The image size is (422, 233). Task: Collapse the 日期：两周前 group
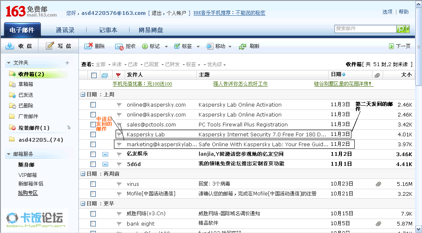[x=83, y=174]
